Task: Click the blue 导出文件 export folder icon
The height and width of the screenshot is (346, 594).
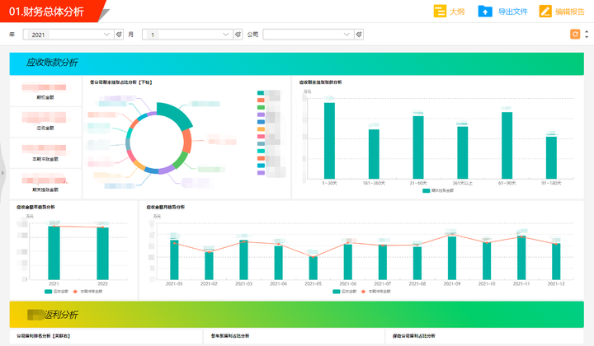Action: click(x=485, y=12)
